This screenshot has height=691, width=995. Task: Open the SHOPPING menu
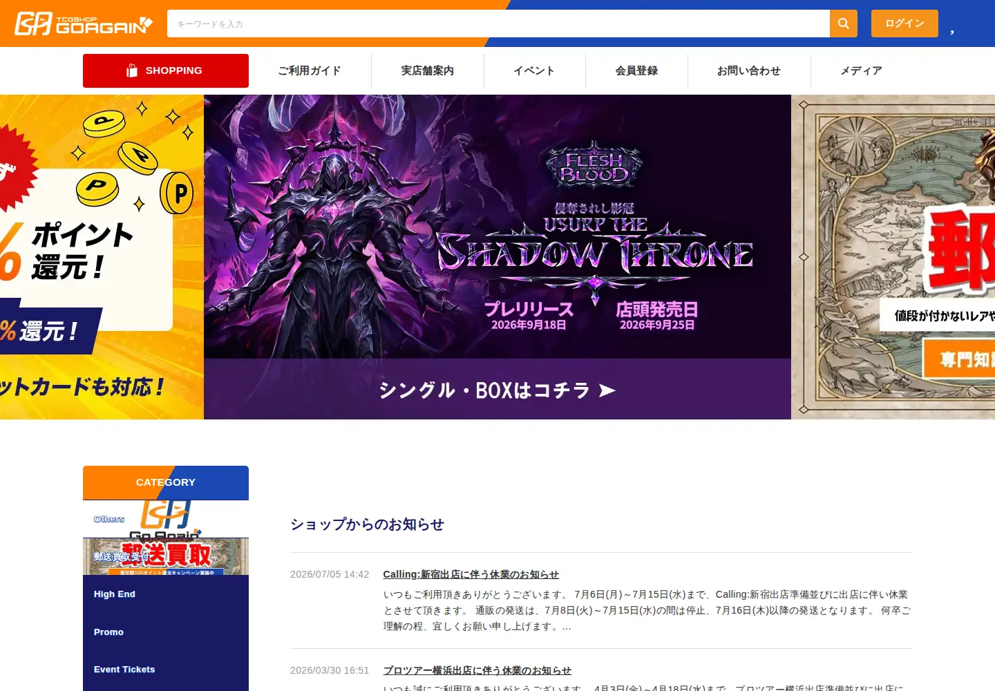(x=166, y=70)
